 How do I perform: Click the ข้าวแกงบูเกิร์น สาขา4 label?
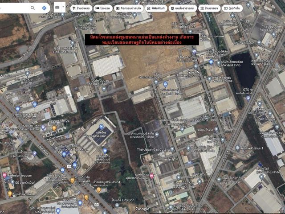107,182
